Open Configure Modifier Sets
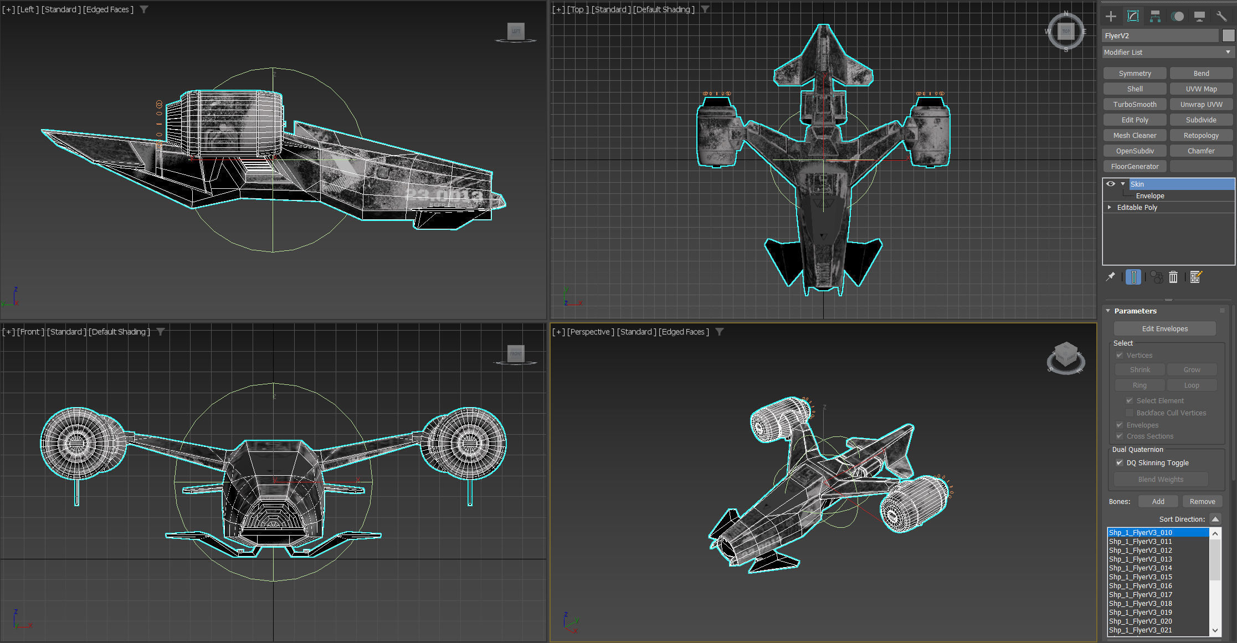The height and width of the screenshot is (643, 1237). point(1195,277)
